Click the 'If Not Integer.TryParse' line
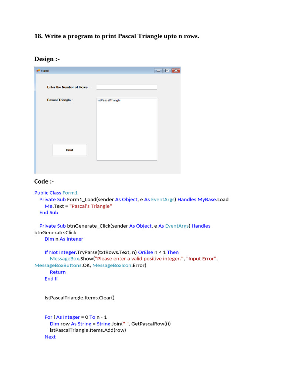This screenshot has height=379, width=284. [112, 252]
